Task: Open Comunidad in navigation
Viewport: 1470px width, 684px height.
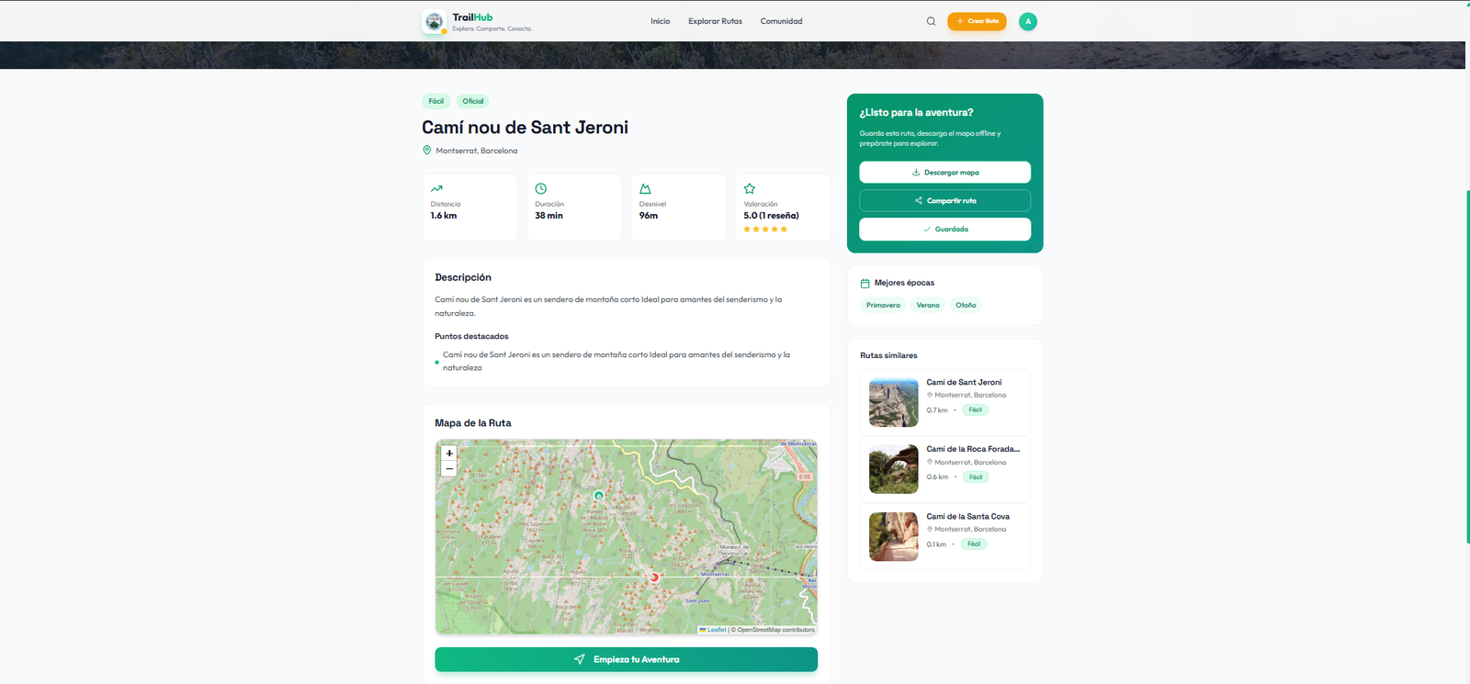Action: 782,21
